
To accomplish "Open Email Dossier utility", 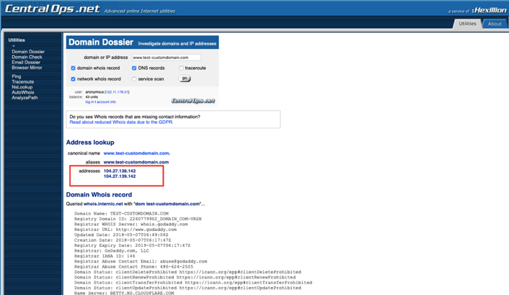I will tap(26, 62).
